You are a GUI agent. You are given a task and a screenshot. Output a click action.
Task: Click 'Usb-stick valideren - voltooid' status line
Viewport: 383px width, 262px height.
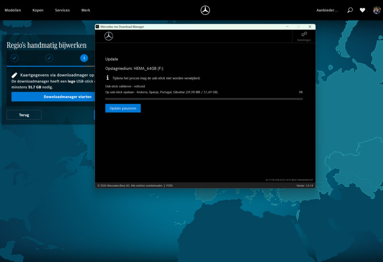point(125,86)
